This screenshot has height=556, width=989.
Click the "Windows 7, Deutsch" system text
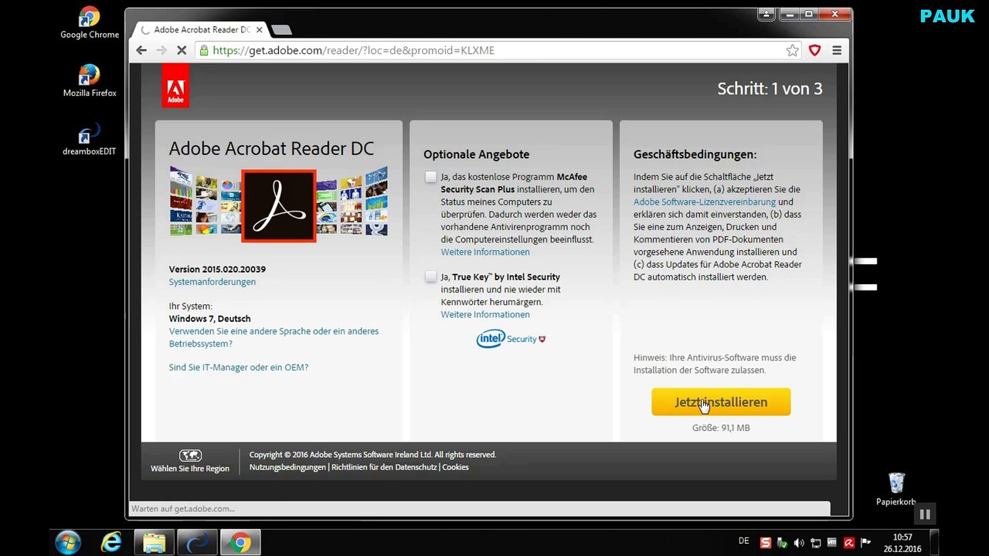point(210,319)
